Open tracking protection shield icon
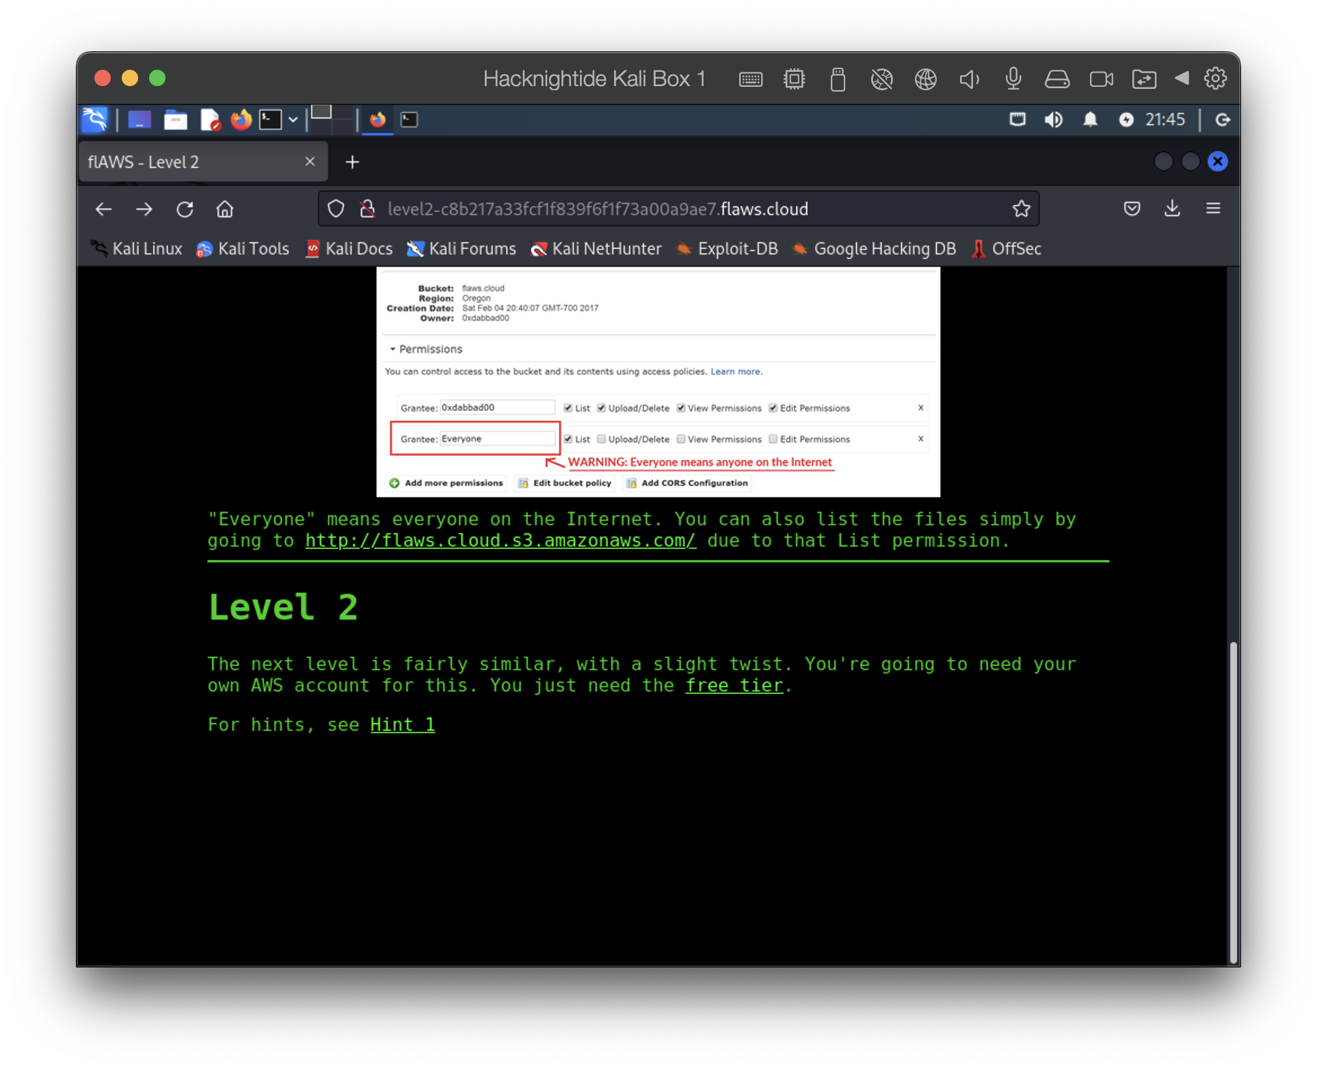Viewport: 1317px width, 1068px height. 336,209
